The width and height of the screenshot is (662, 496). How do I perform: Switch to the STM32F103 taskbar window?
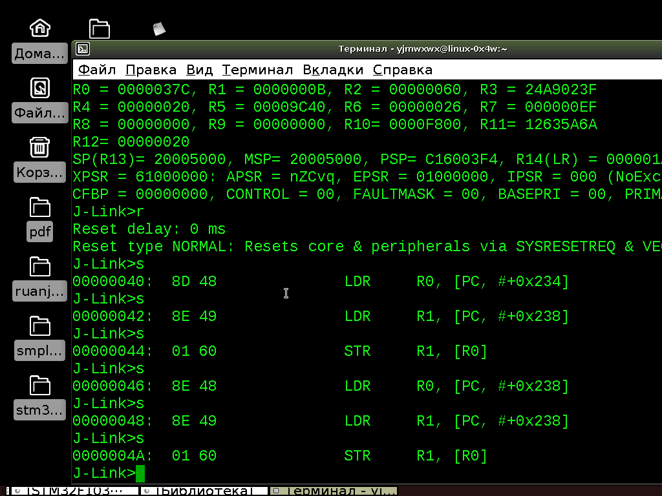click(74, 491)
